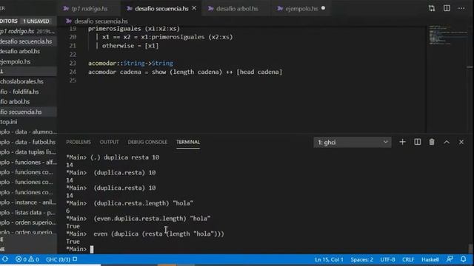Open desafio arbol.hs in open editors list
This screenshot has width=474, height=266.
pyautogui.click(x=28, y=51)
